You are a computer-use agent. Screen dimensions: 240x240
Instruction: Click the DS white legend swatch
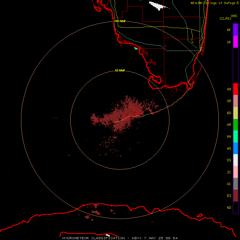tap(235, 160)
